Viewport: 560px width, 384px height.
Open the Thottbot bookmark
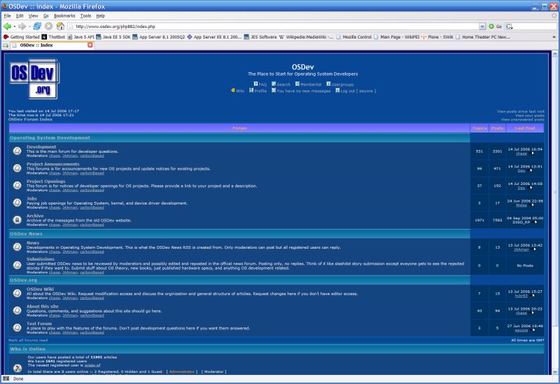pos(54,37)
